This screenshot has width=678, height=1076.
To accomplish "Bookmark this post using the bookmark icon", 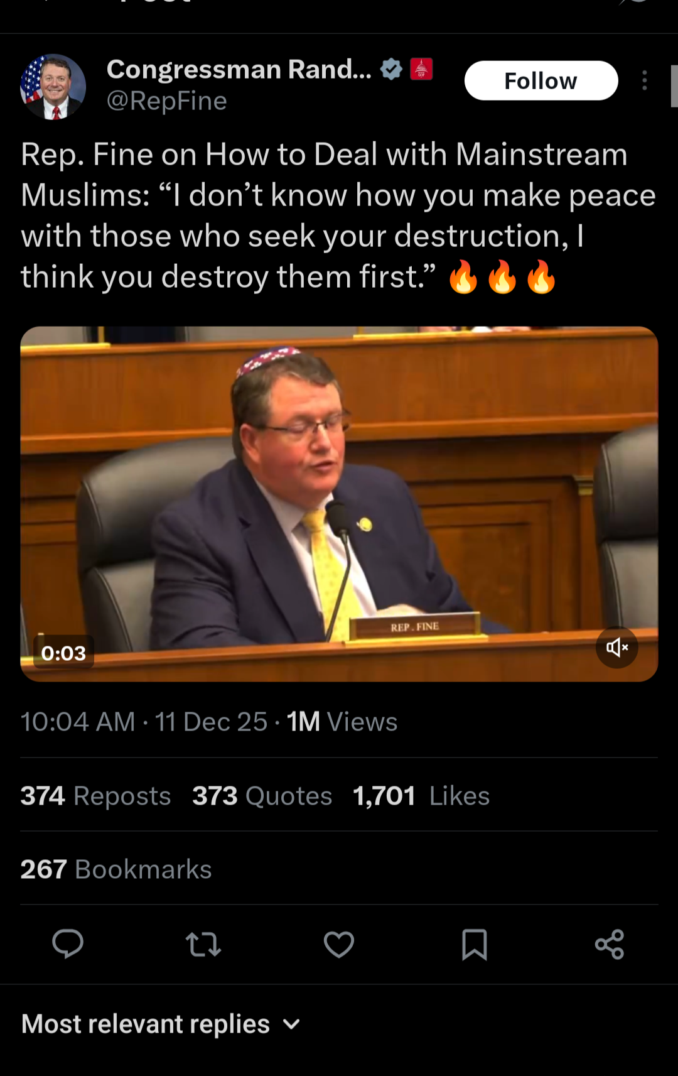I will click(x=475, y=944).
